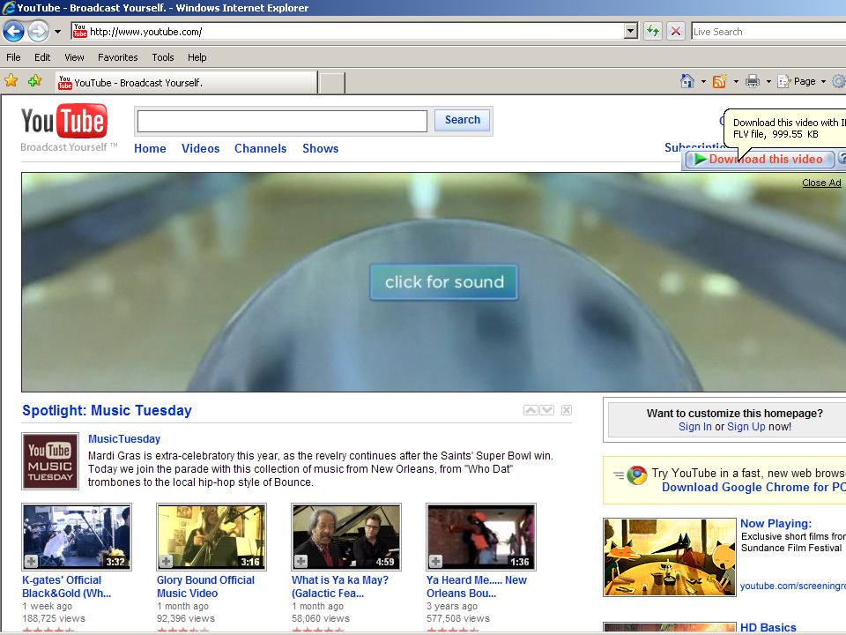Click into the Live Search box
This screenshot has width=846, height=635.
coord(768,32)
